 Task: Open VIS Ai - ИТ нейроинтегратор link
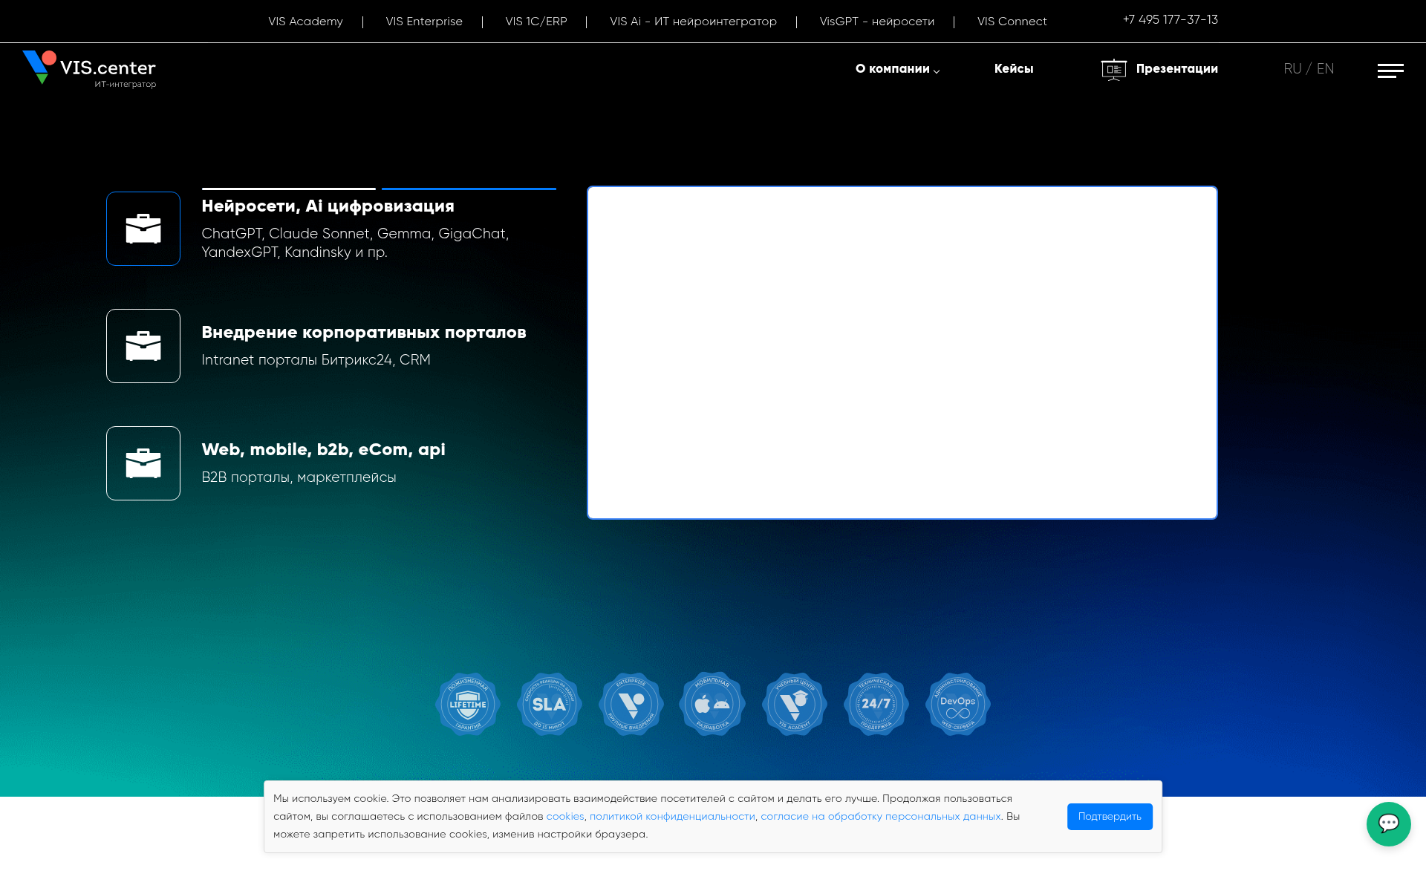693,22
